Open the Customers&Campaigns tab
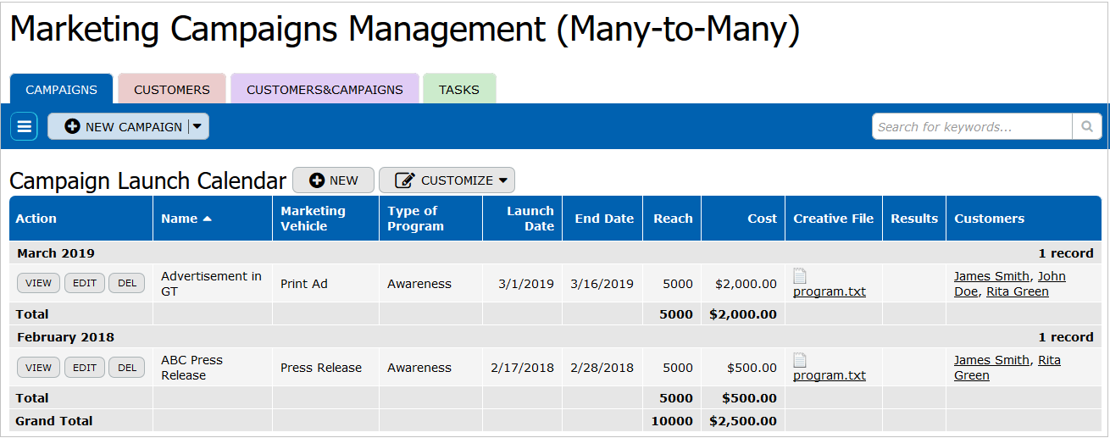1110x438 pixels. pyautogui.click(x=325, y=89)
